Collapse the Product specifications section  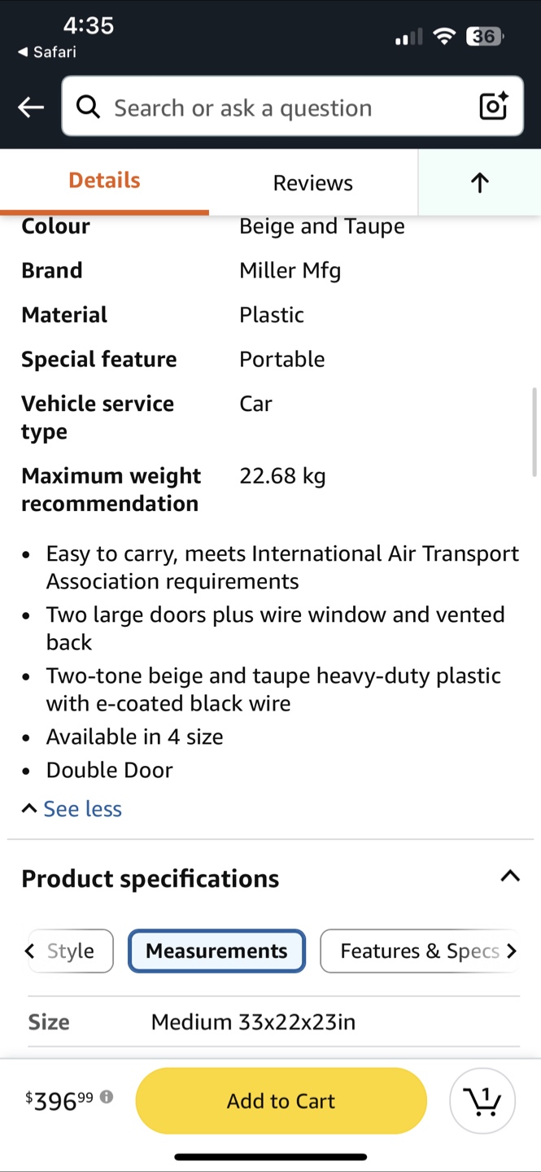coord(509,877)
